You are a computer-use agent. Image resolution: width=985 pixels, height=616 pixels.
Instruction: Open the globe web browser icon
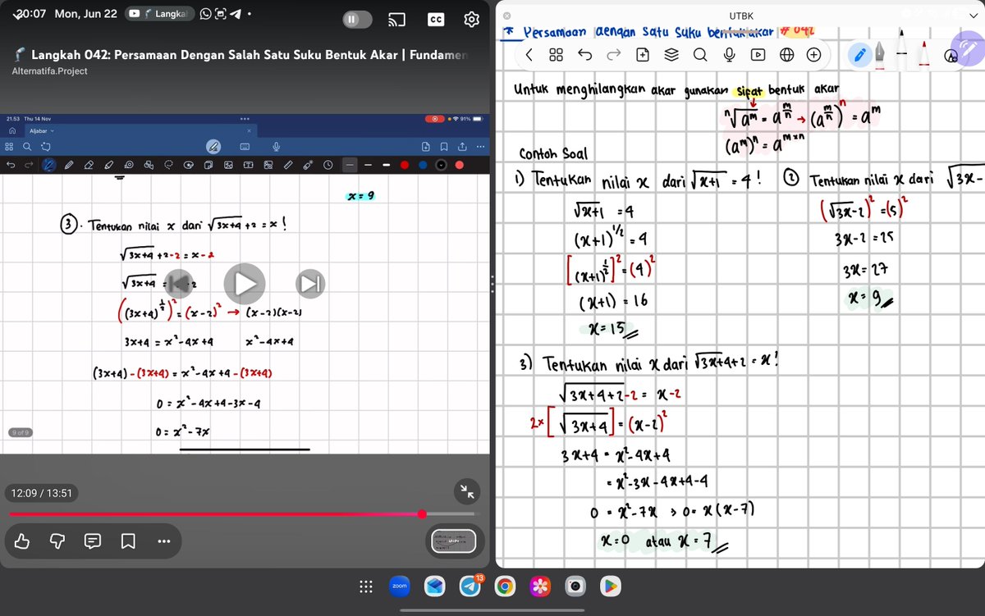tap(786, 54)
